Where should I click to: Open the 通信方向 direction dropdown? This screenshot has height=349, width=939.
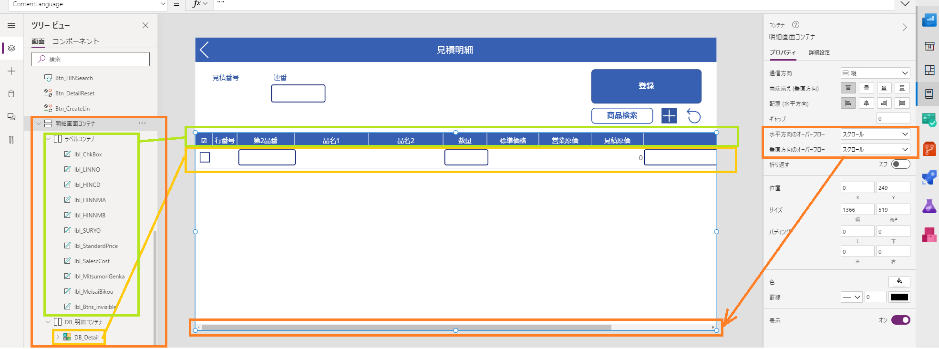875,73
